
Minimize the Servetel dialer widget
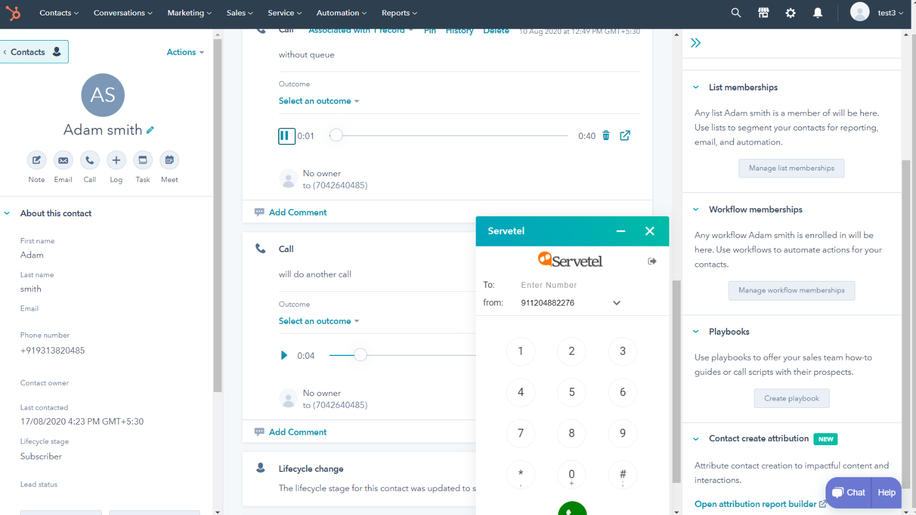coord(621,231)
